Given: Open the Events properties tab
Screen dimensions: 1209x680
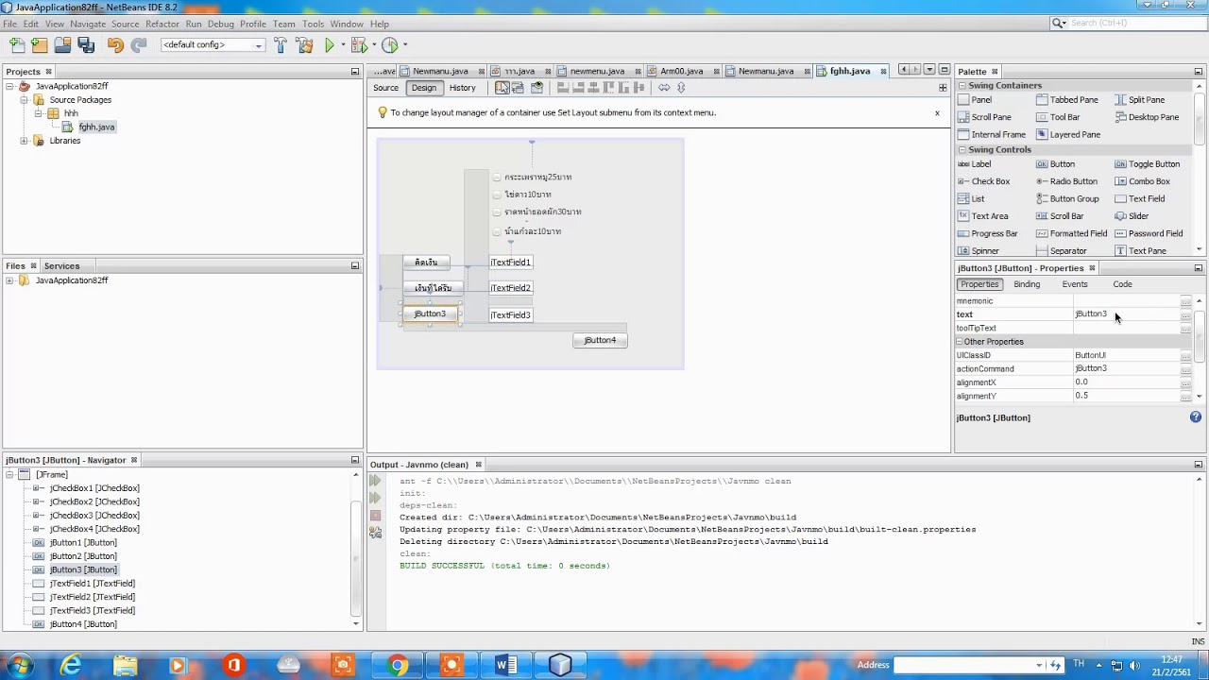Looking at the screenshot, I should pyautogui.click(x=1074, y=284).
